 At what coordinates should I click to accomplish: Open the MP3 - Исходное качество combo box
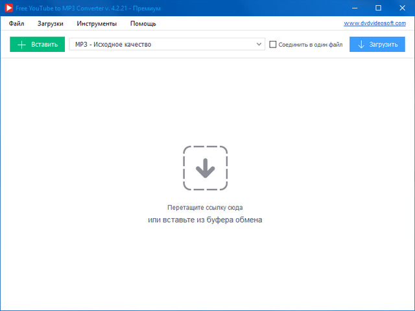162,45
